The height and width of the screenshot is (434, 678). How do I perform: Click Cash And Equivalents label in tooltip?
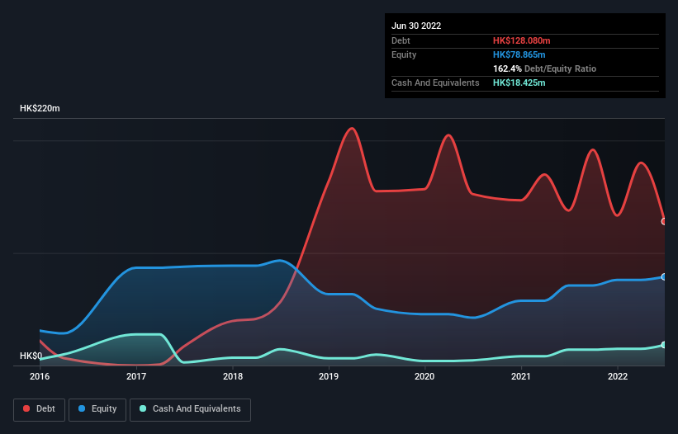(435, 83)
